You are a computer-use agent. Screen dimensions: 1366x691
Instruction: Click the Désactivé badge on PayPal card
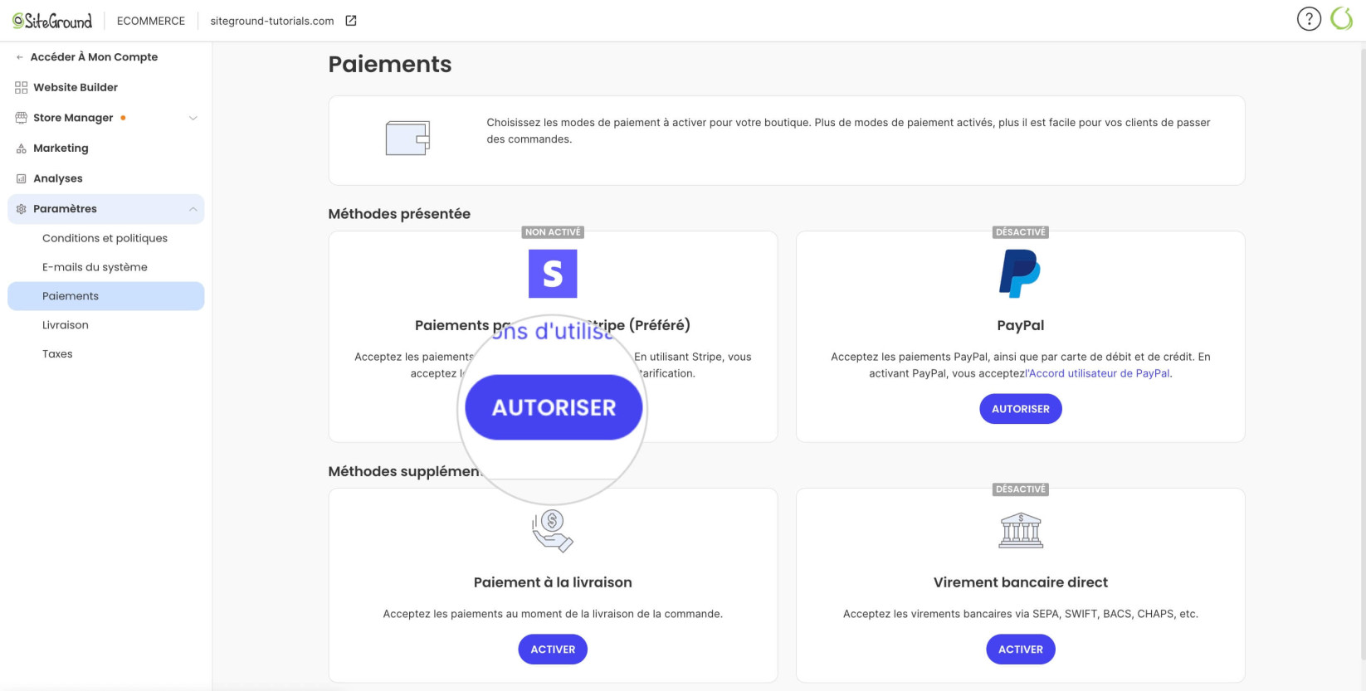coord(1020,232)
